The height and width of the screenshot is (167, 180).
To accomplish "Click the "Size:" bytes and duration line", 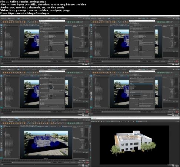I will click(43, 4).
